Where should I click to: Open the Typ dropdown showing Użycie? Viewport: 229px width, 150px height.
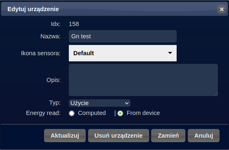[x=100, y=103]
